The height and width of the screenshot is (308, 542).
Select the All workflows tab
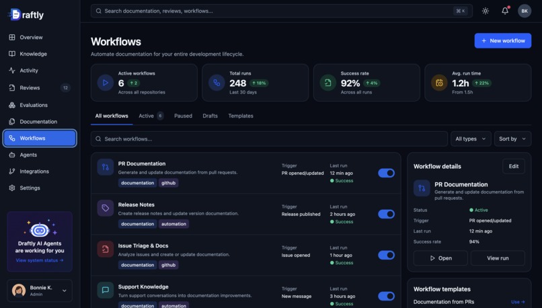tap(112, 116)
